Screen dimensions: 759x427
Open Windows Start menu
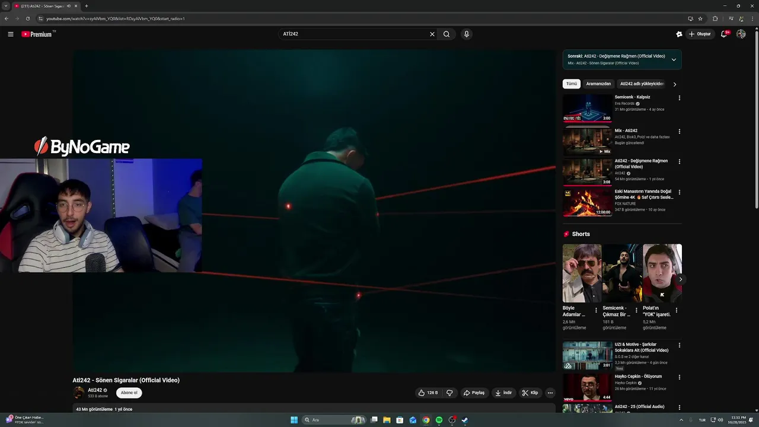(x=294, y=420)
